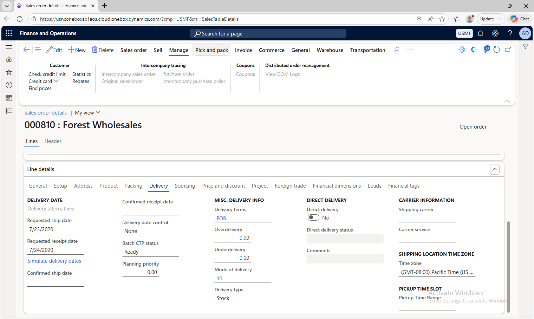The height and width of the screenshot is (319, 534).
Task: Show notifications bell
Action: click(480, 33)
